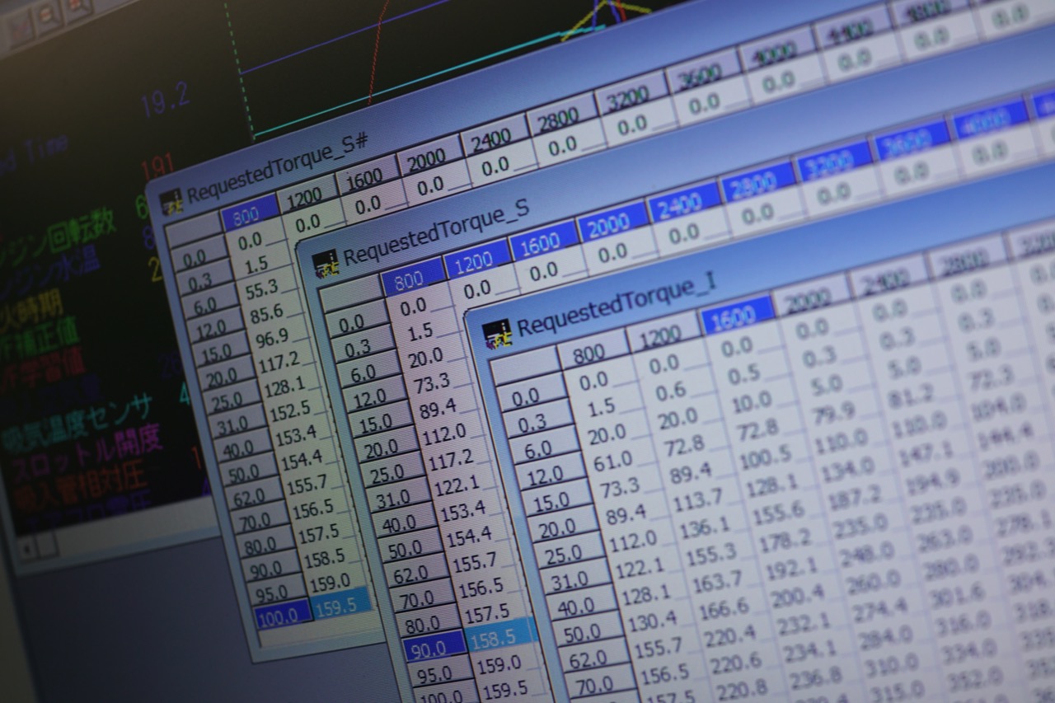Click the RequestedTorque_I window title icon

point(497,334)
